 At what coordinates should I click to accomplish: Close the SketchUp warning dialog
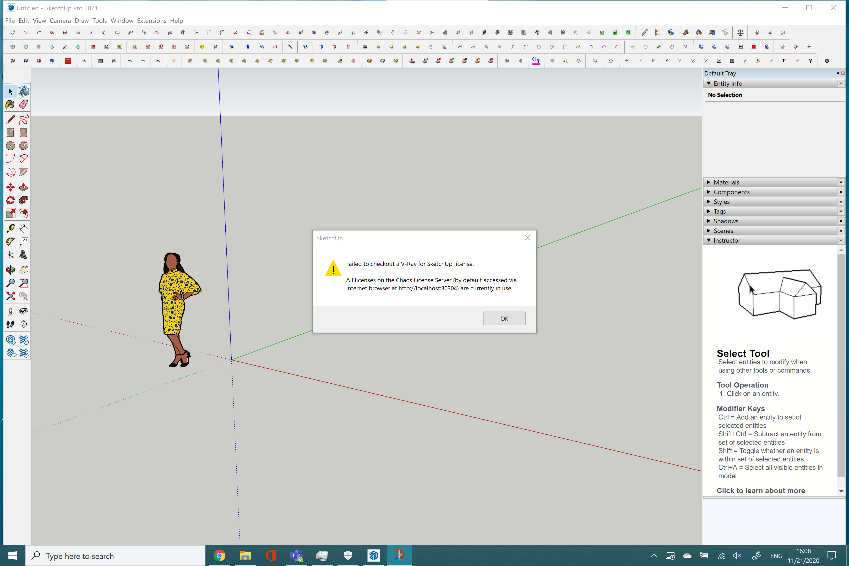point(527,238)
